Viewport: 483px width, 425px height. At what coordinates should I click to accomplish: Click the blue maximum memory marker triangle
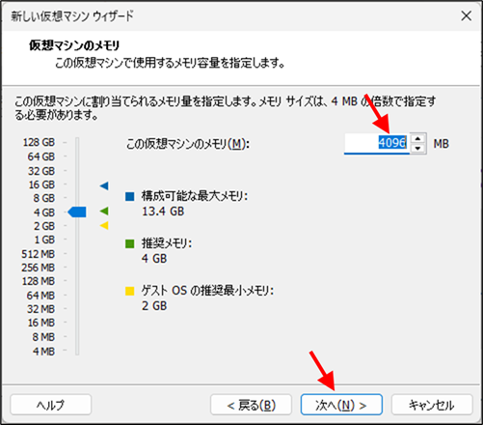[x=104, y=185]
